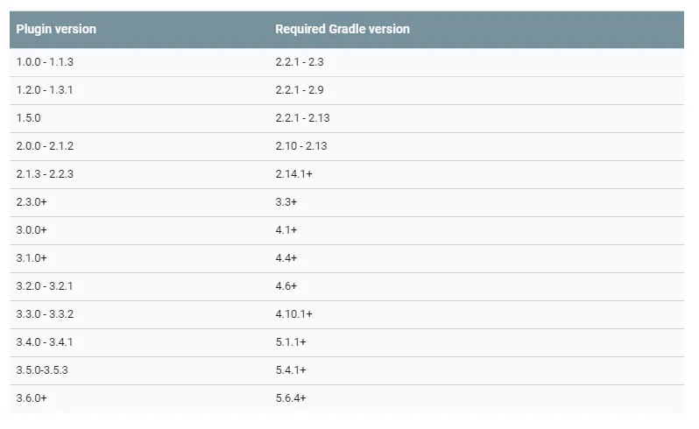Select the plugin version 3.1.0+ cell
The image size is (699, 429).
point(32,258)
